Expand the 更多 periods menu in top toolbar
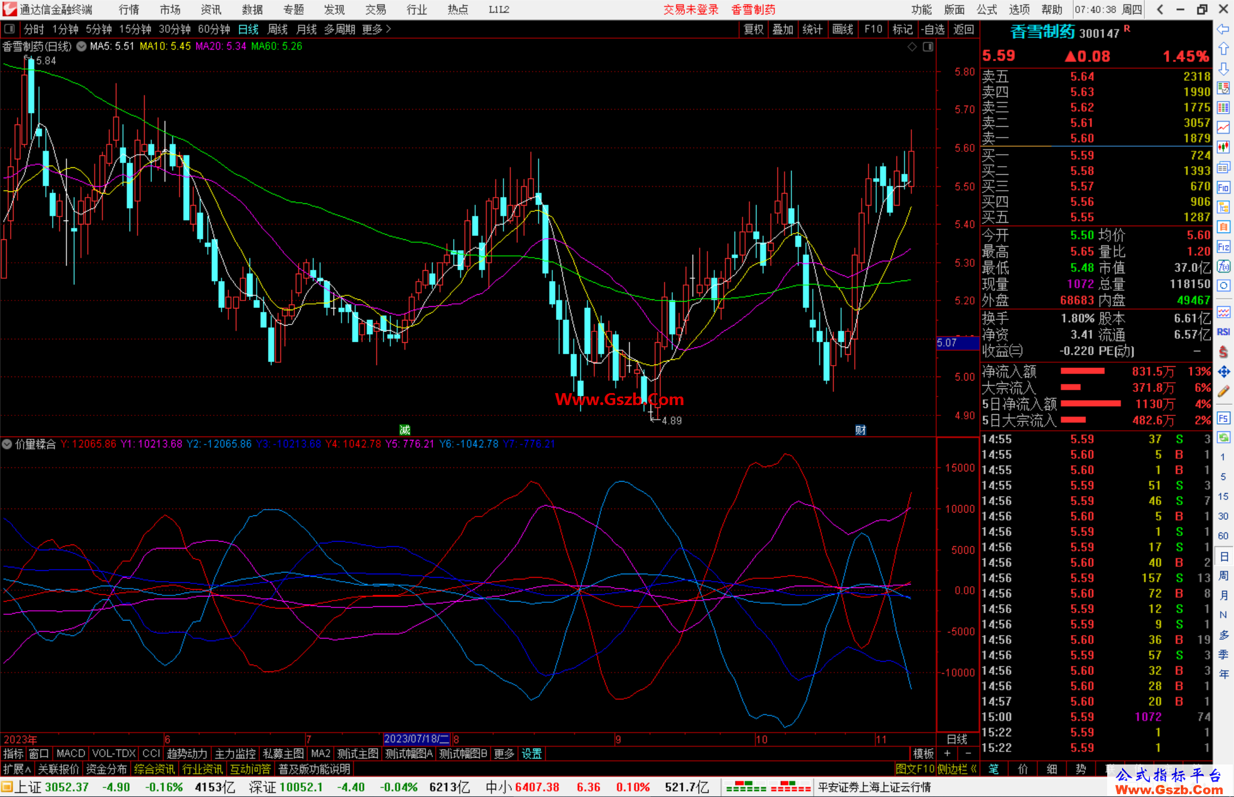 [376, 29]
